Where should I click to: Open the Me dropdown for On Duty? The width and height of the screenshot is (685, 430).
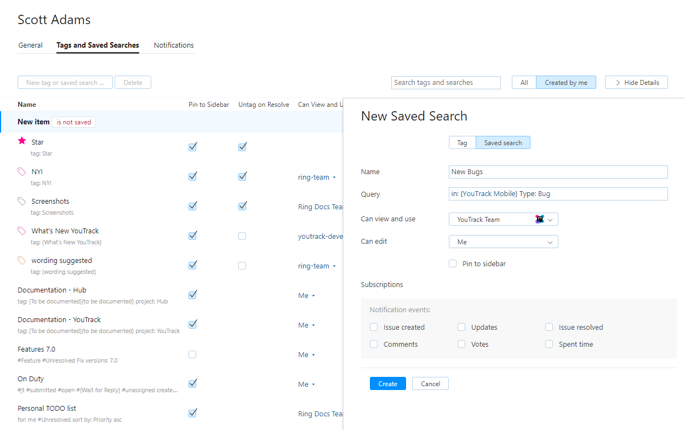(x=306, y=385)
